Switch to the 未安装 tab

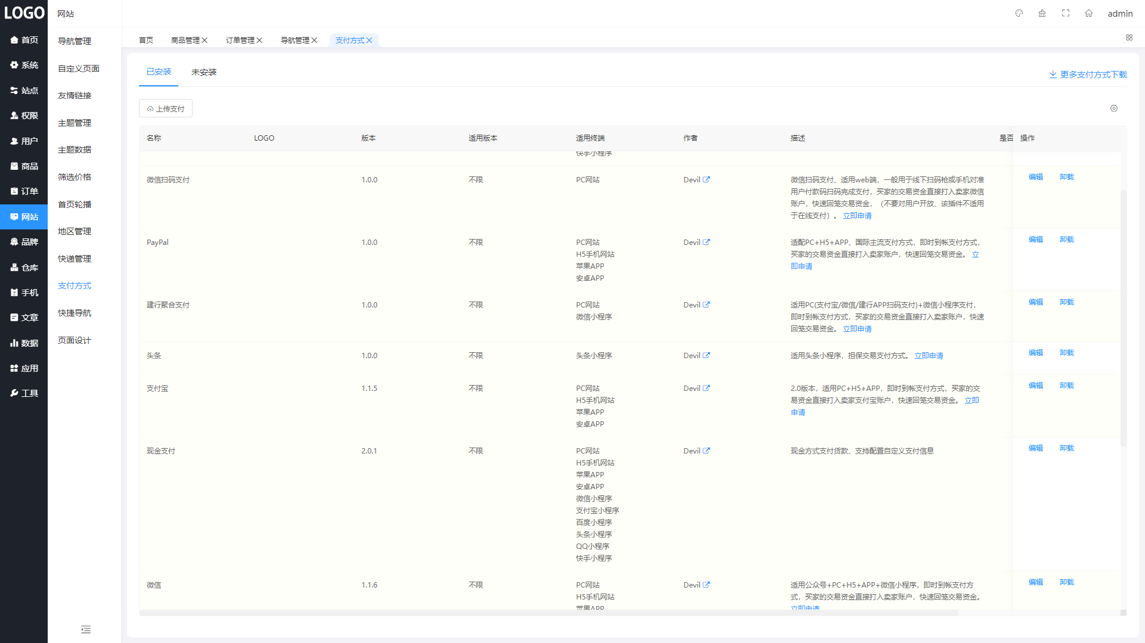(204, 72)
